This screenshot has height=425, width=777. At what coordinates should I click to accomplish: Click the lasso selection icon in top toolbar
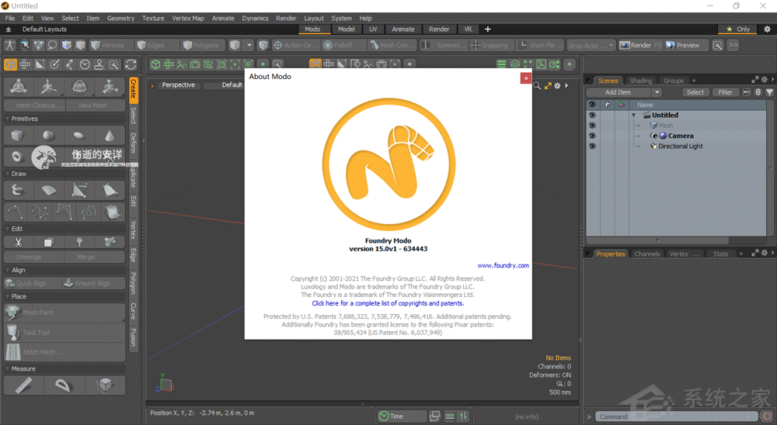(x=52, y=45)
